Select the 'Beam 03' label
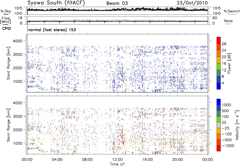The image size is (240, 166). click(117, 3)
